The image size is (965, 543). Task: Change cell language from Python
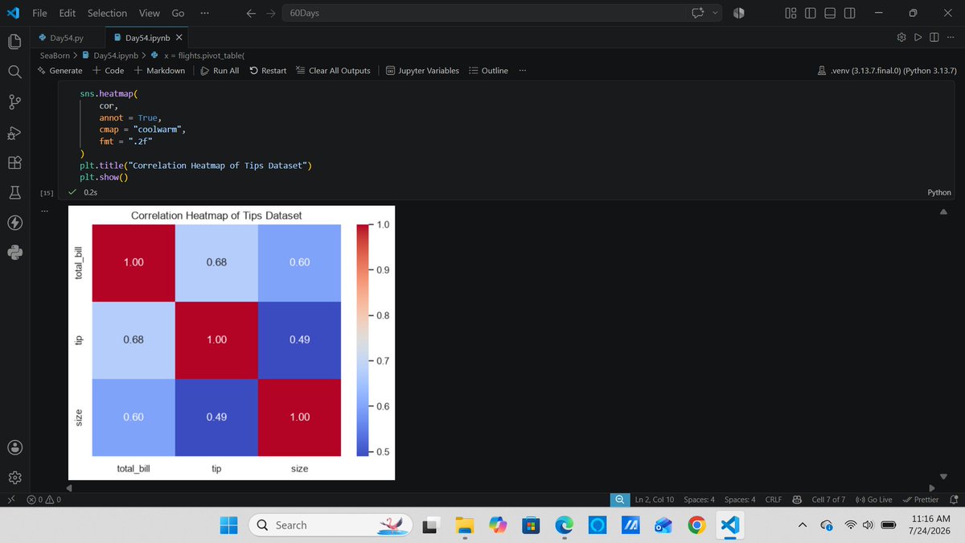(939, 192)
